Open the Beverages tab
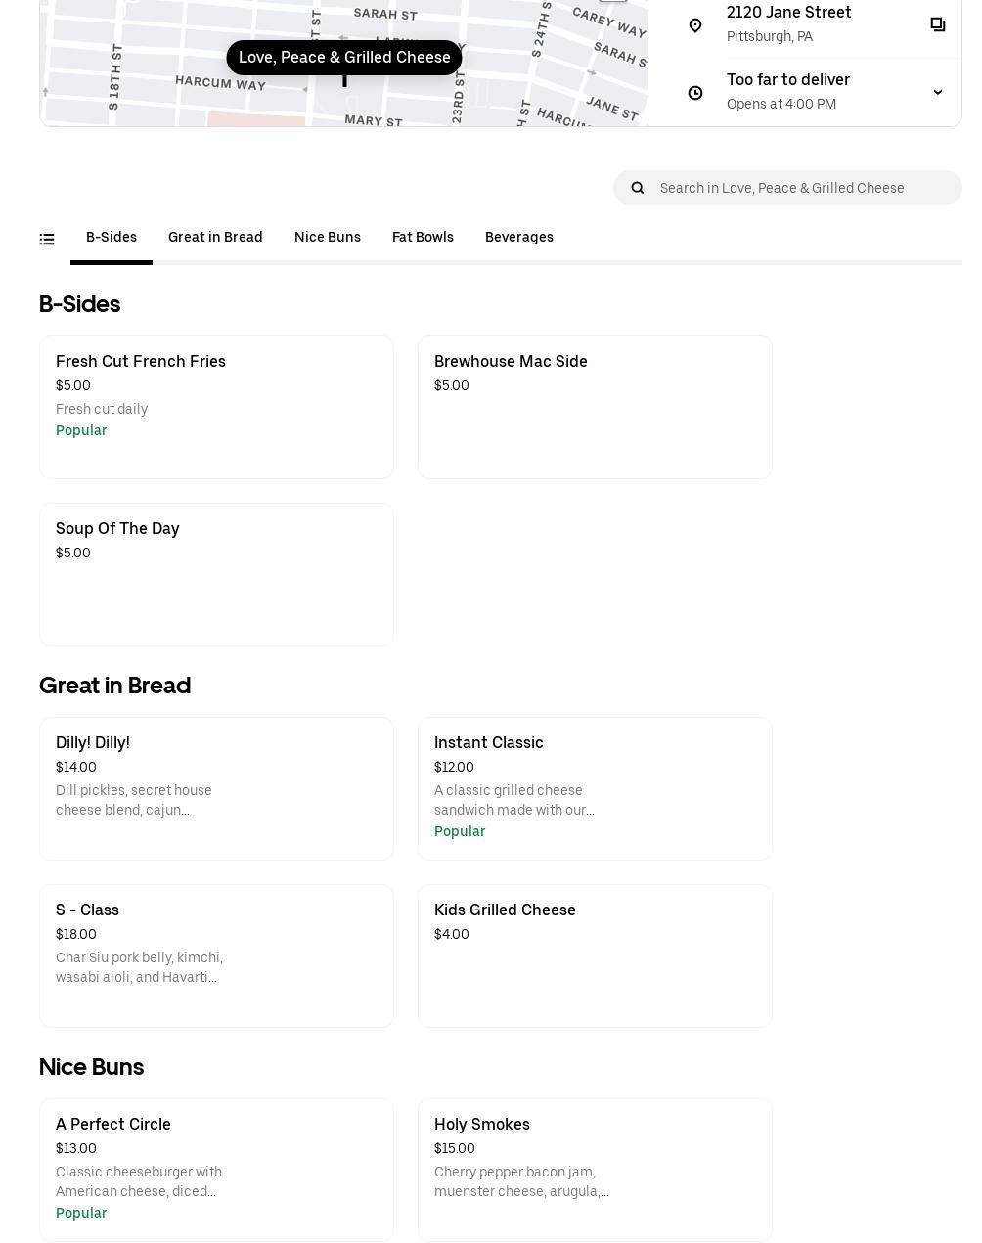Viewport: 982px width, 1243px height. (x=519, y=238)
